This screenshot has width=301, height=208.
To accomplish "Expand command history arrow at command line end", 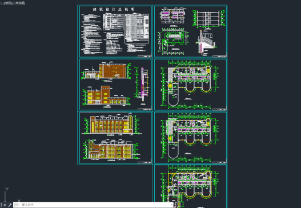I will pyautogui.click(x=171, y=205).
